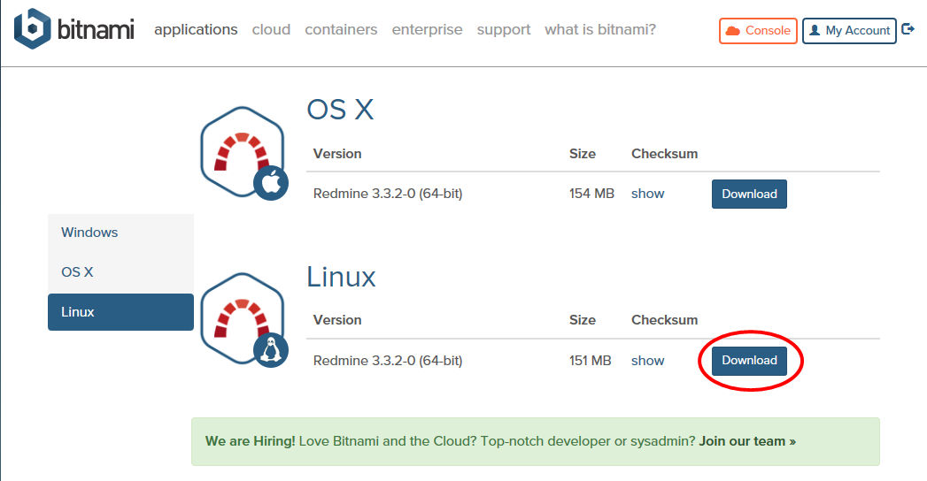The height and width of the screenshot is (481, 927).
Task: Click the Bitnami logo in header
Action: (74, 28)
